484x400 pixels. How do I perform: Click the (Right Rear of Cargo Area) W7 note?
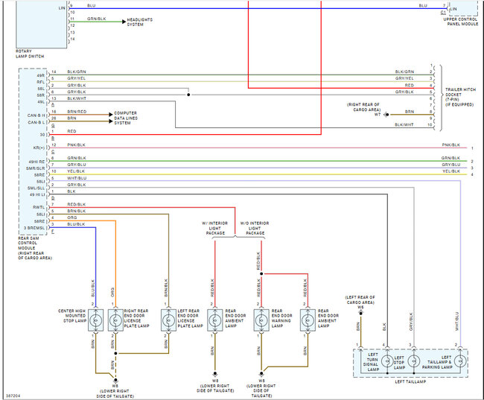363,109
